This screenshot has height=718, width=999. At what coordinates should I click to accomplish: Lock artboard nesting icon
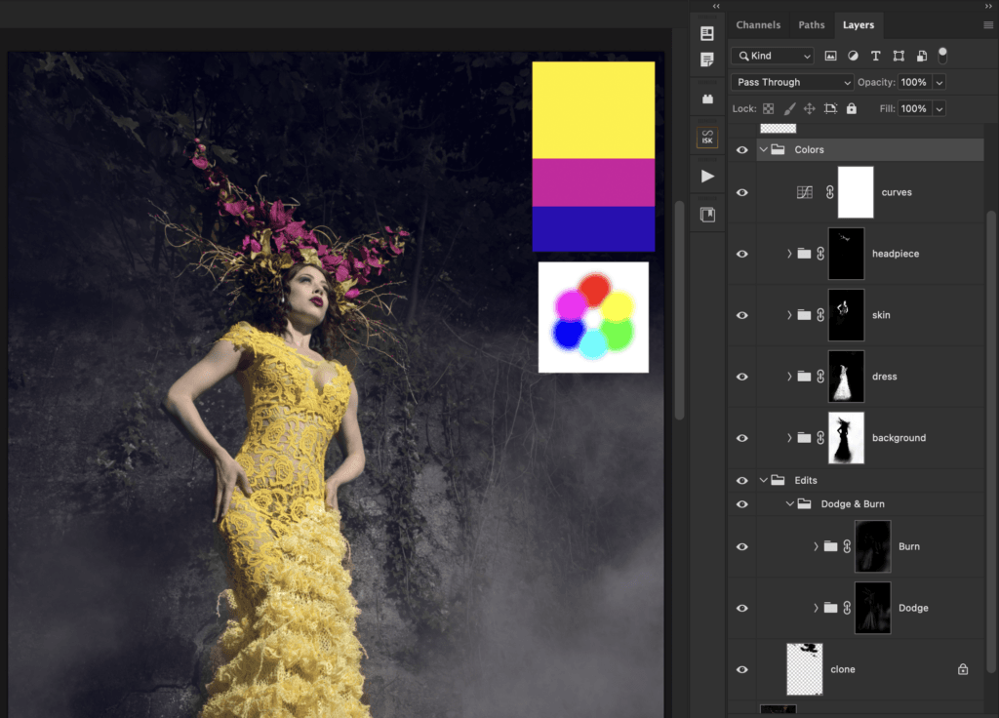[830, 109]
